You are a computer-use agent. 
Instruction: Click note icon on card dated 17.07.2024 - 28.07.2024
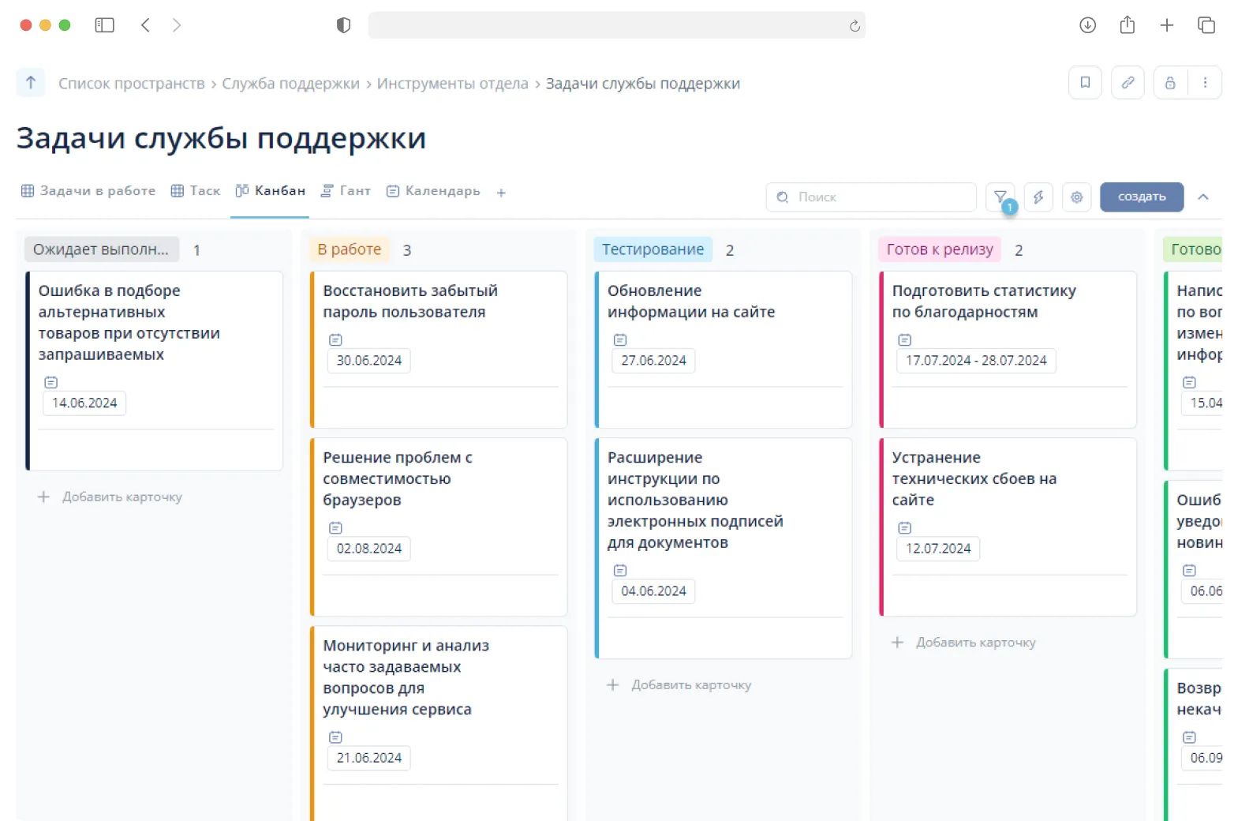click(x=905, y=339)
